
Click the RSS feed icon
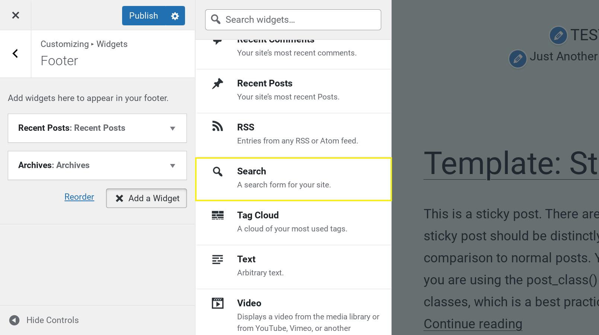tap(218, 126)
